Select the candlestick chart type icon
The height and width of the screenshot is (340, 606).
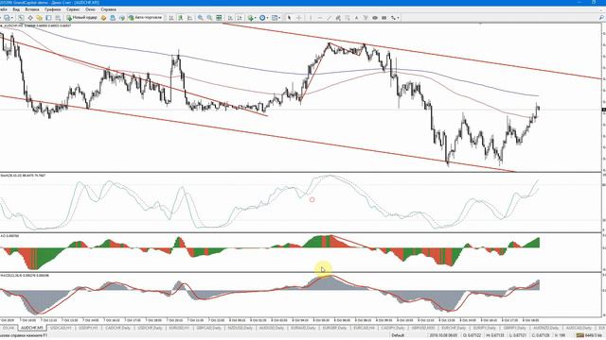(x=181, y=18)
